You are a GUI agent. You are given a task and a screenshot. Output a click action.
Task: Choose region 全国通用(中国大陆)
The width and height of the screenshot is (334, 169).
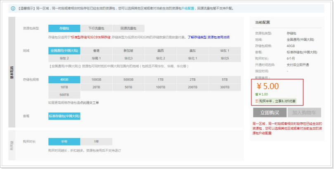(x=64, y=51)
